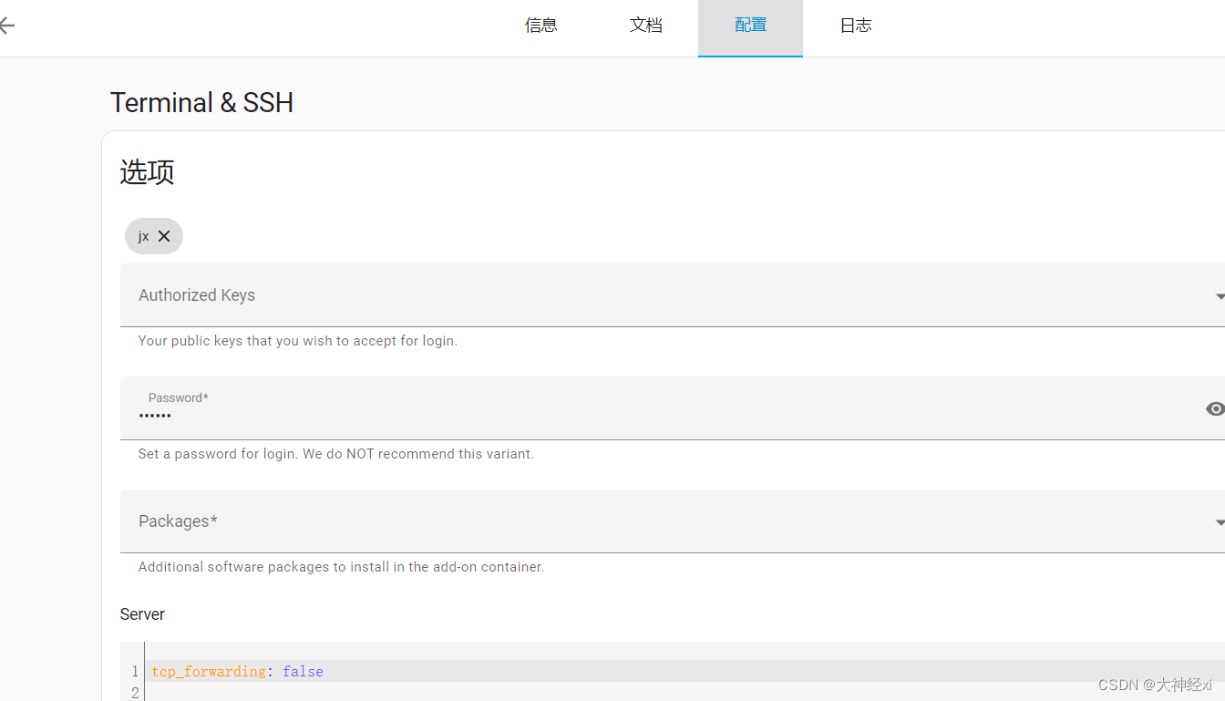The image size is (1225, 701).
Task: Expand the Authorized Keys section
Action: (x=638, y=294)
